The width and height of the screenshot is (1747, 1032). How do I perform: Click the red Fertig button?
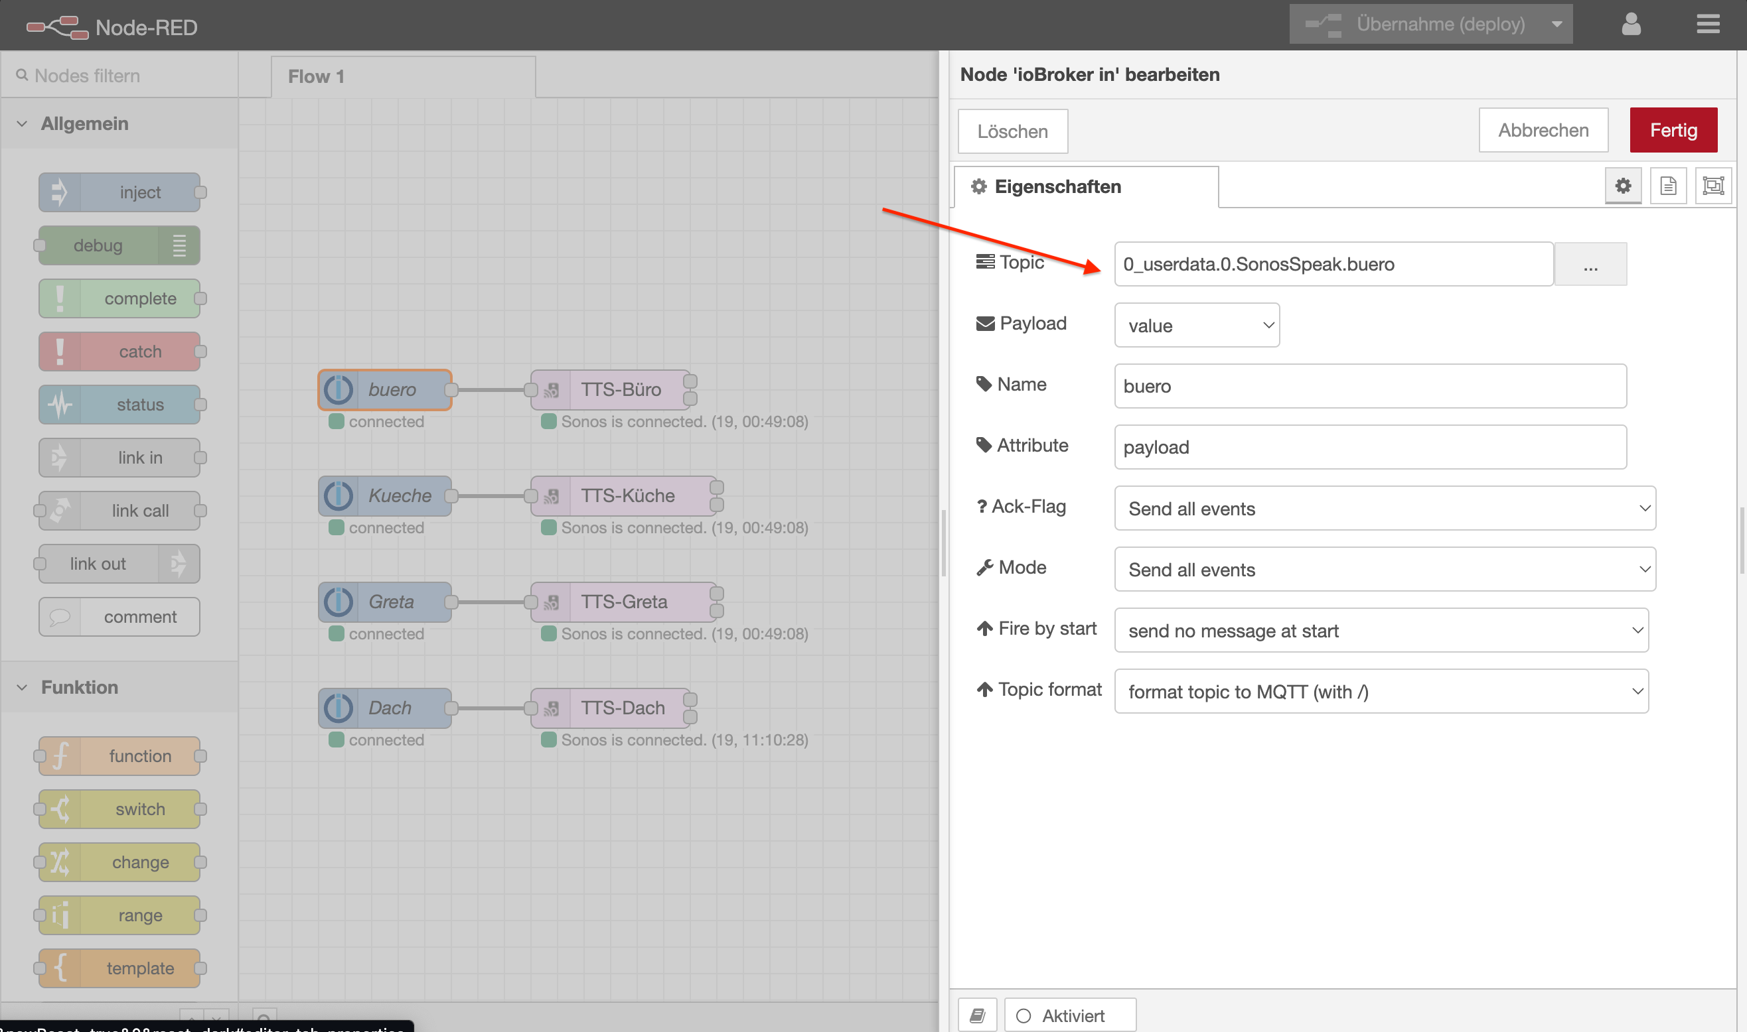coord(1673,130)
